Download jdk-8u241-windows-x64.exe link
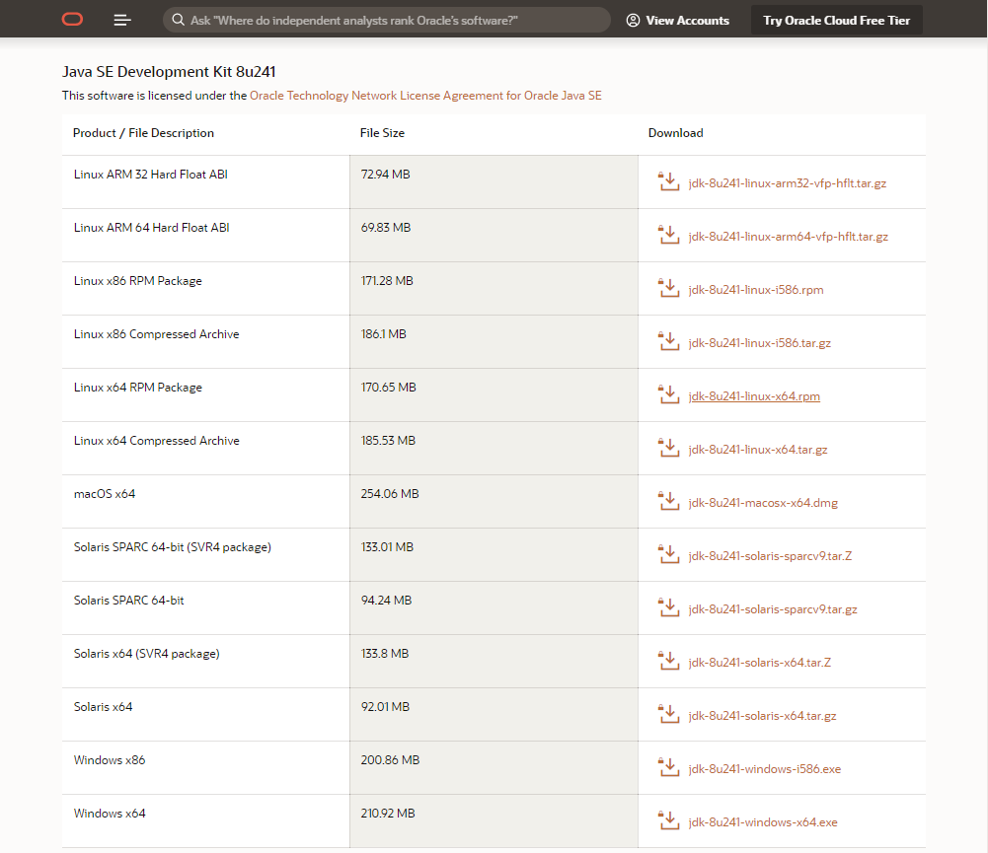Image resolution: width=988 pixels, height=853 pixels. pyautogui.click(x=762, y=822)
